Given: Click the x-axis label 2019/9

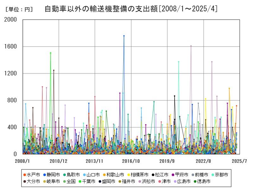Looking at the screenshot, I should pyautogui.click(x=167, y=161).
